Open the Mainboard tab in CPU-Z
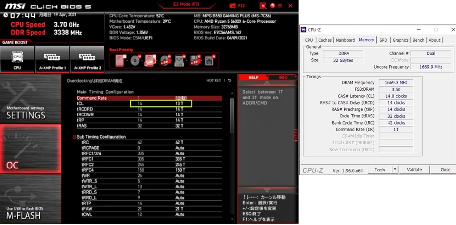 (x=345, y=40)
